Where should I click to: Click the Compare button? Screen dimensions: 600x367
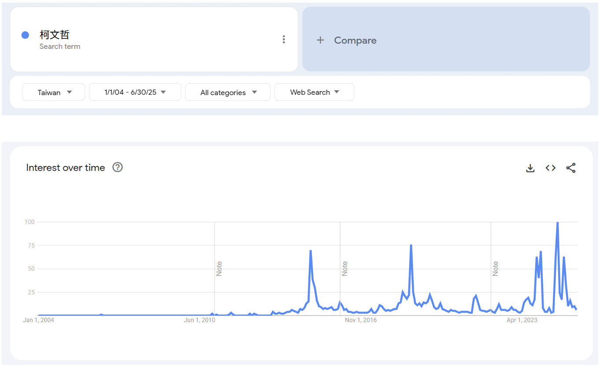[x=355, y=40]
